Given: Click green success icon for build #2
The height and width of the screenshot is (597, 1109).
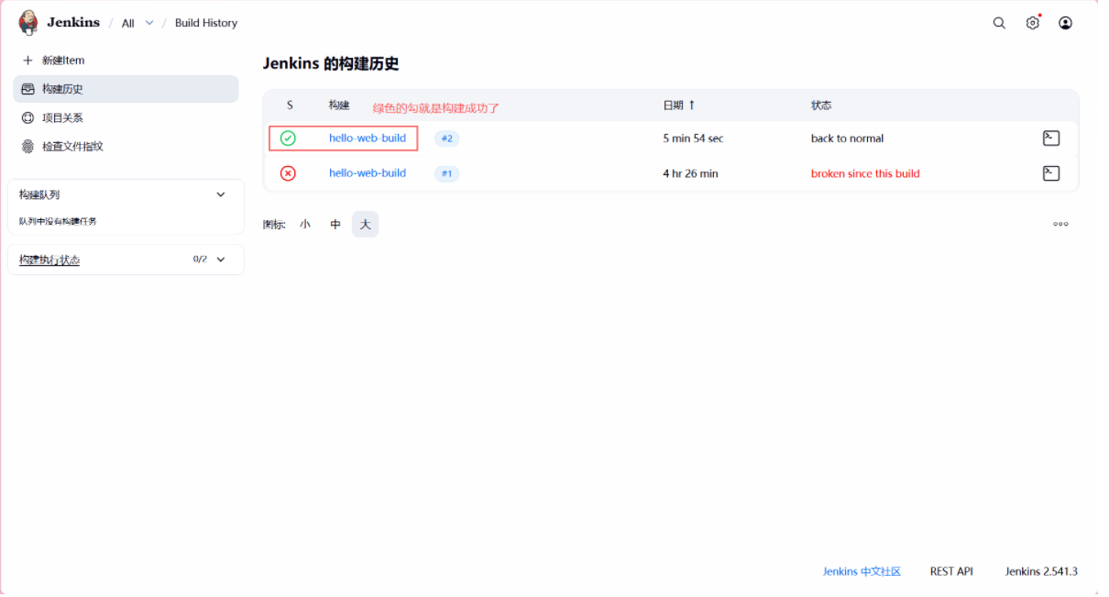Looking at the screenshot, I should [288, 138].
